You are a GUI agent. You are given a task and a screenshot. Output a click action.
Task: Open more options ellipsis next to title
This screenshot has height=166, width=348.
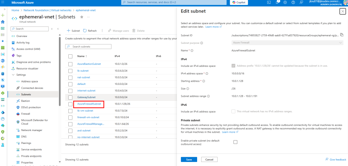[88, 17]
